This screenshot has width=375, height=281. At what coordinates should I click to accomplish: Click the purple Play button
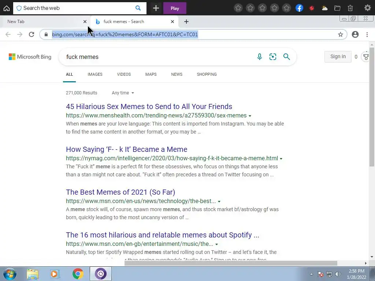tap(175, 8)
